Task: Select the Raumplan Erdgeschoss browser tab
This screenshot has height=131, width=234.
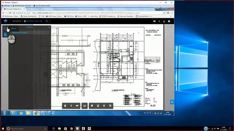Action: tap(14, 9)
